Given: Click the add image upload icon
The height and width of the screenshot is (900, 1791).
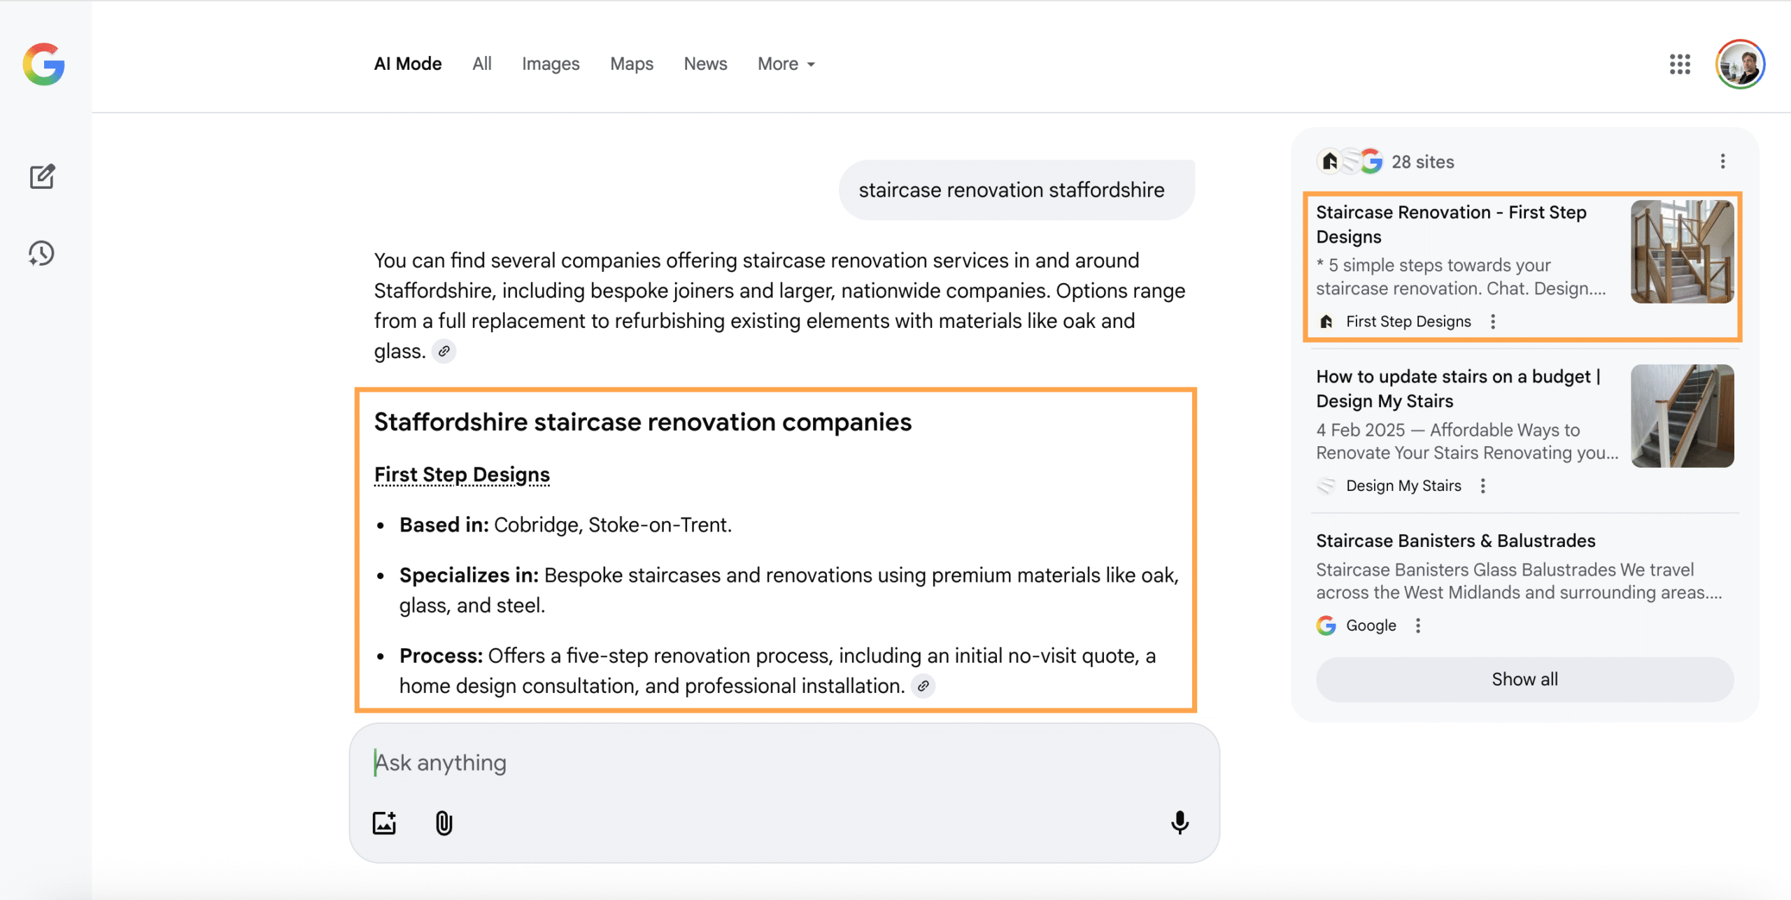Looking at the screenshot, I should (x=384, y=823).
